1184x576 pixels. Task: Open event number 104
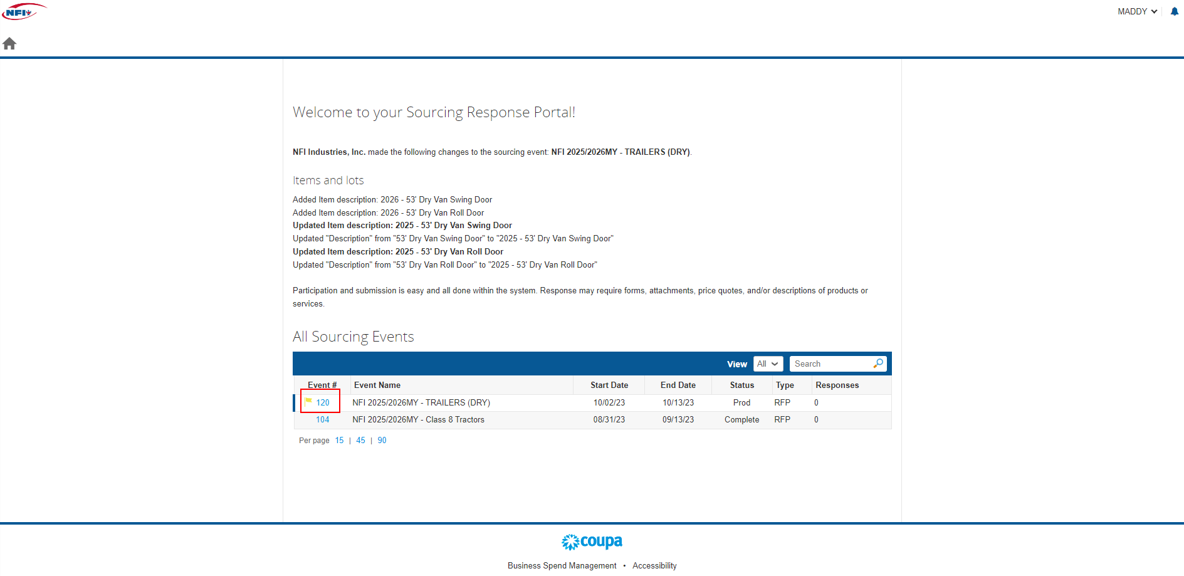(323, 419)
